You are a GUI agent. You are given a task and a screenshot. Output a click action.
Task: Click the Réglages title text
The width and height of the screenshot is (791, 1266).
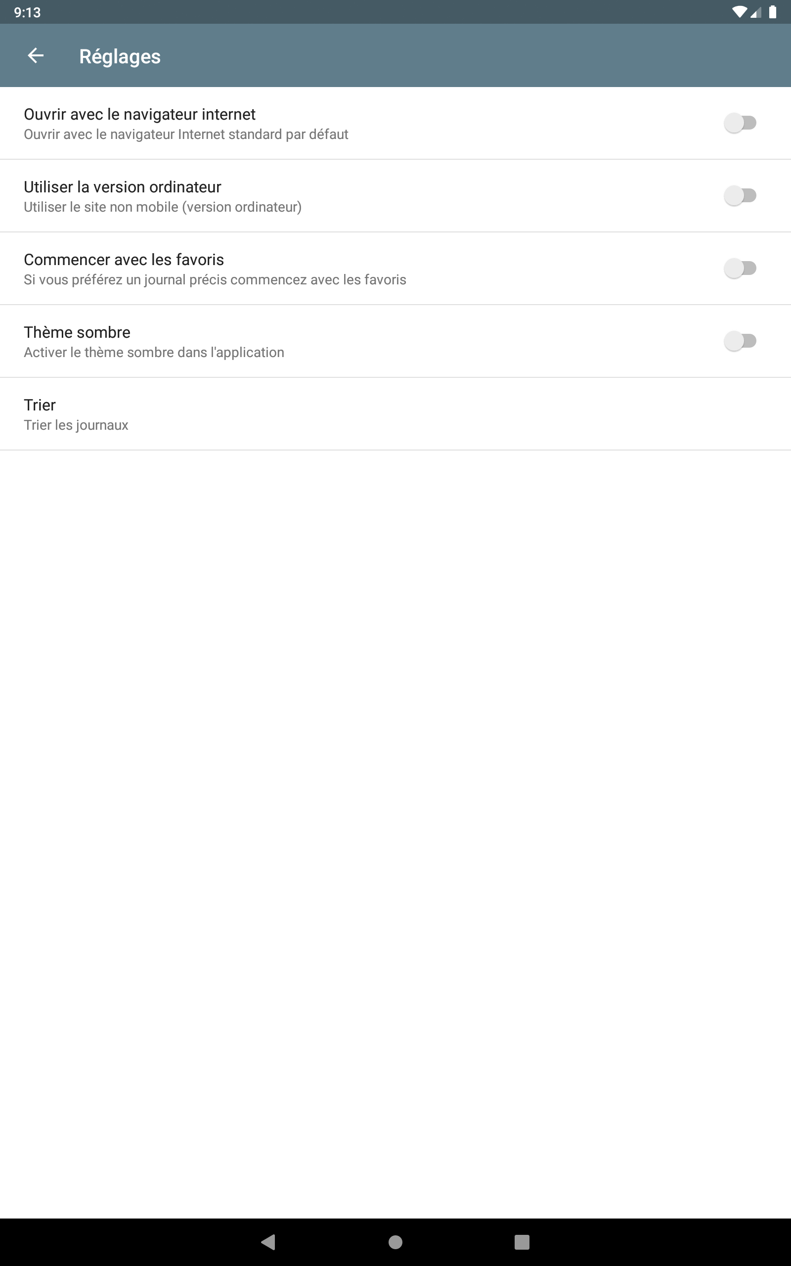point(120,56)
